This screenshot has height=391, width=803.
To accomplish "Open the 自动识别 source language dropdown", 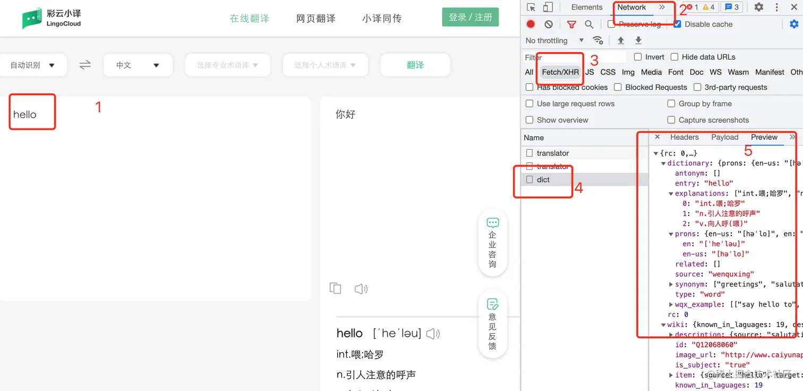I will (x=32, y=65).
